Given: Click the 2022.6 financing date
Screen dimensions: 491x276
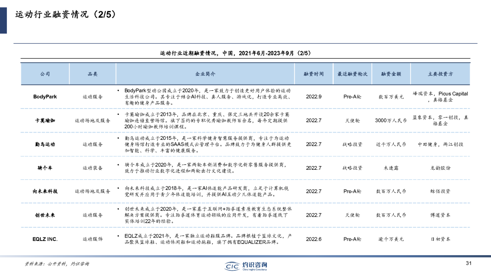Looking at the screenshot, I should (314, 239).
